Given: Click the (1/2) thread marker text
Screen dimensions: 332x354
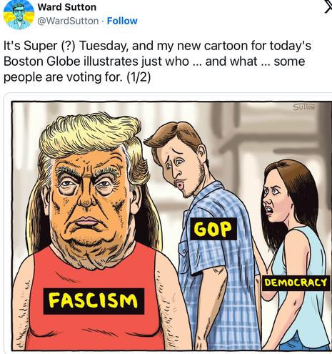Looking at the screenshot, I should 139,77.
